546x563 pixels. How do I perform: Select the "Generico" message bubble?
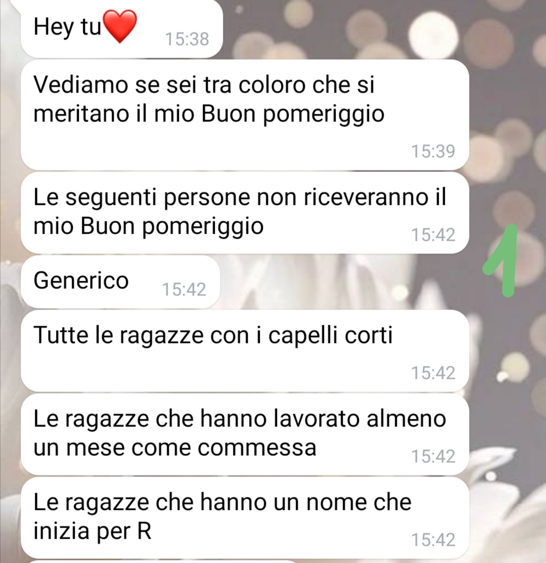(x=120, y=281)
